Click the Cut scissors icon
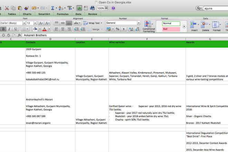The height and width of the screenshot is (152, 228). pyautogui.click(x=7, y=8)
